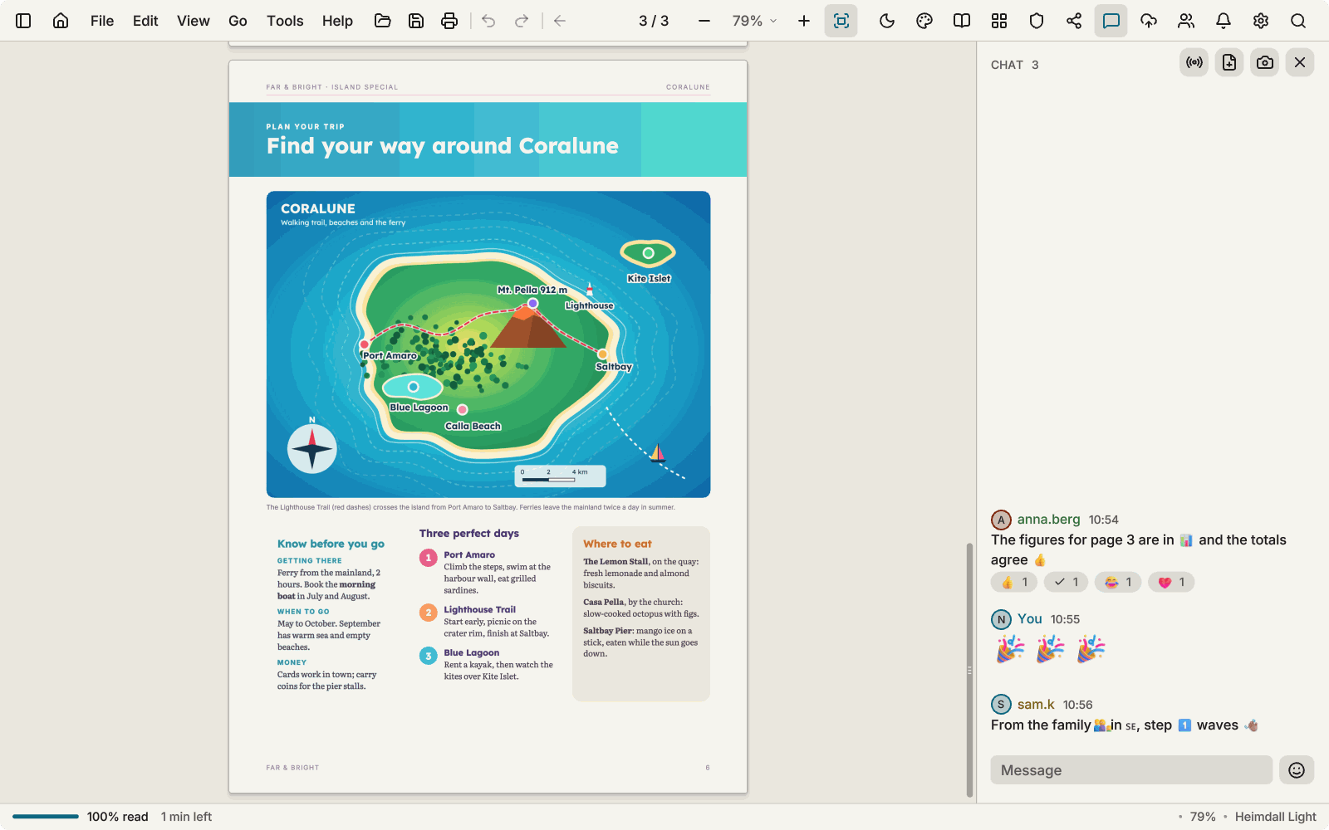Open settings with the gear icon
Screen dimensions: 1329x830
pyautogui.click(x=1261, y=21)
